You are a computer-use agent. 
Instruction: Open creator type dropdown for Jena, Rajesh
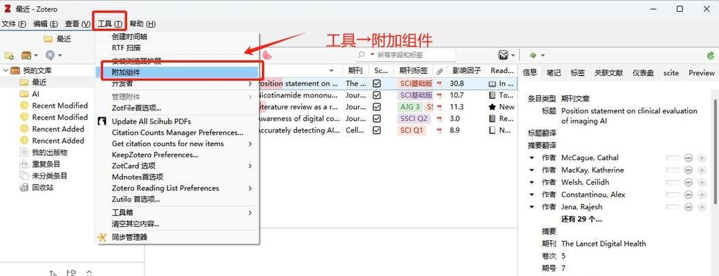click(532, 207)
